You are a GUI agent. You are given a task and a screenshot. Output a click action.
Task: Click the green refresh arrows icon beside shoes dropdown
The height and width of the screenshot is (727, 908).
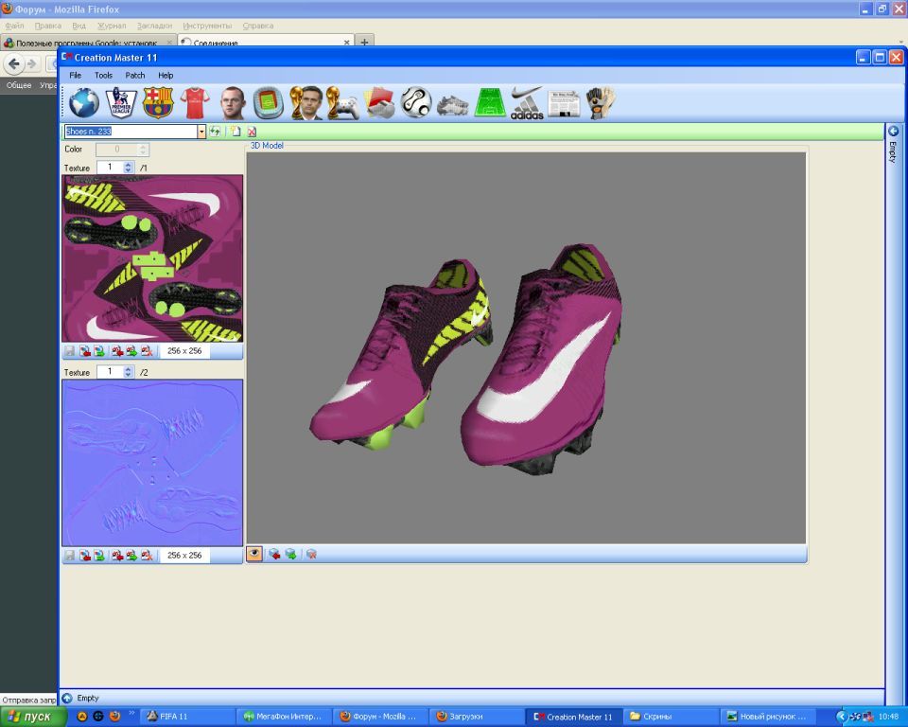click(x=216, y=132)
